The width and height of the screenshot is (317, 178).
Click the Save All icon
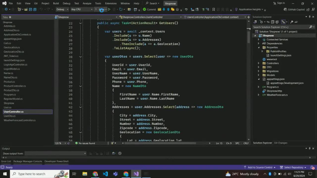35,9
